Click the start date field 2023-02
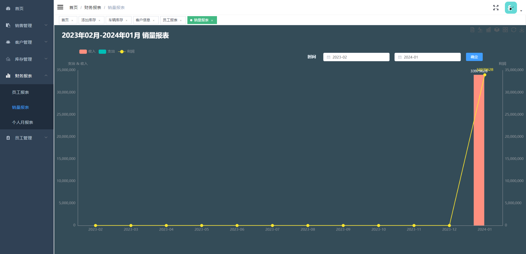The height and width of the screenshot is (254, 526). 356,57
